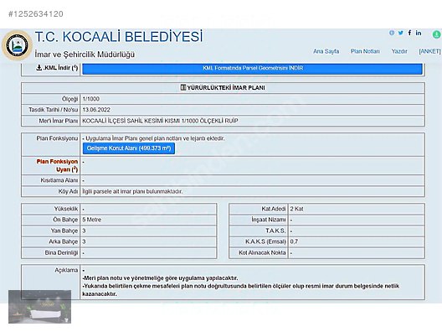This screenshot has height=332, width=442.
Task: Click the KOCAALİ İLÇESİ SAHİL KESİMİ plan text
Action: click(160, 121)
